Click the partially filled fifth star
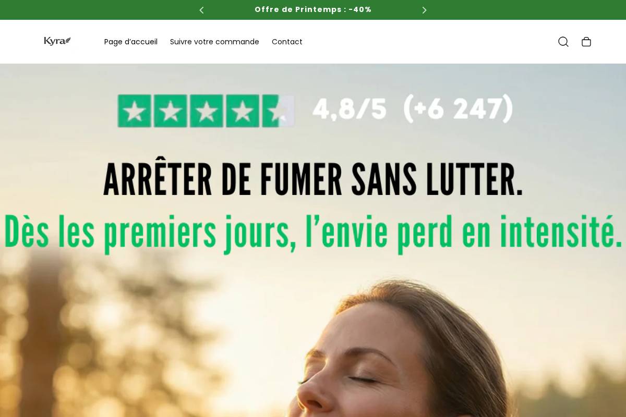The height and width of the screenshot is (417, 626). [x=278, y=111]
